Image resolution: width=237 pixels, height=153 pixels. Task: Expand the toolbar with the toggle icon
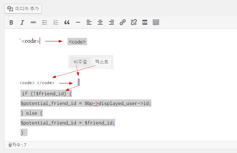pos(156,22)
